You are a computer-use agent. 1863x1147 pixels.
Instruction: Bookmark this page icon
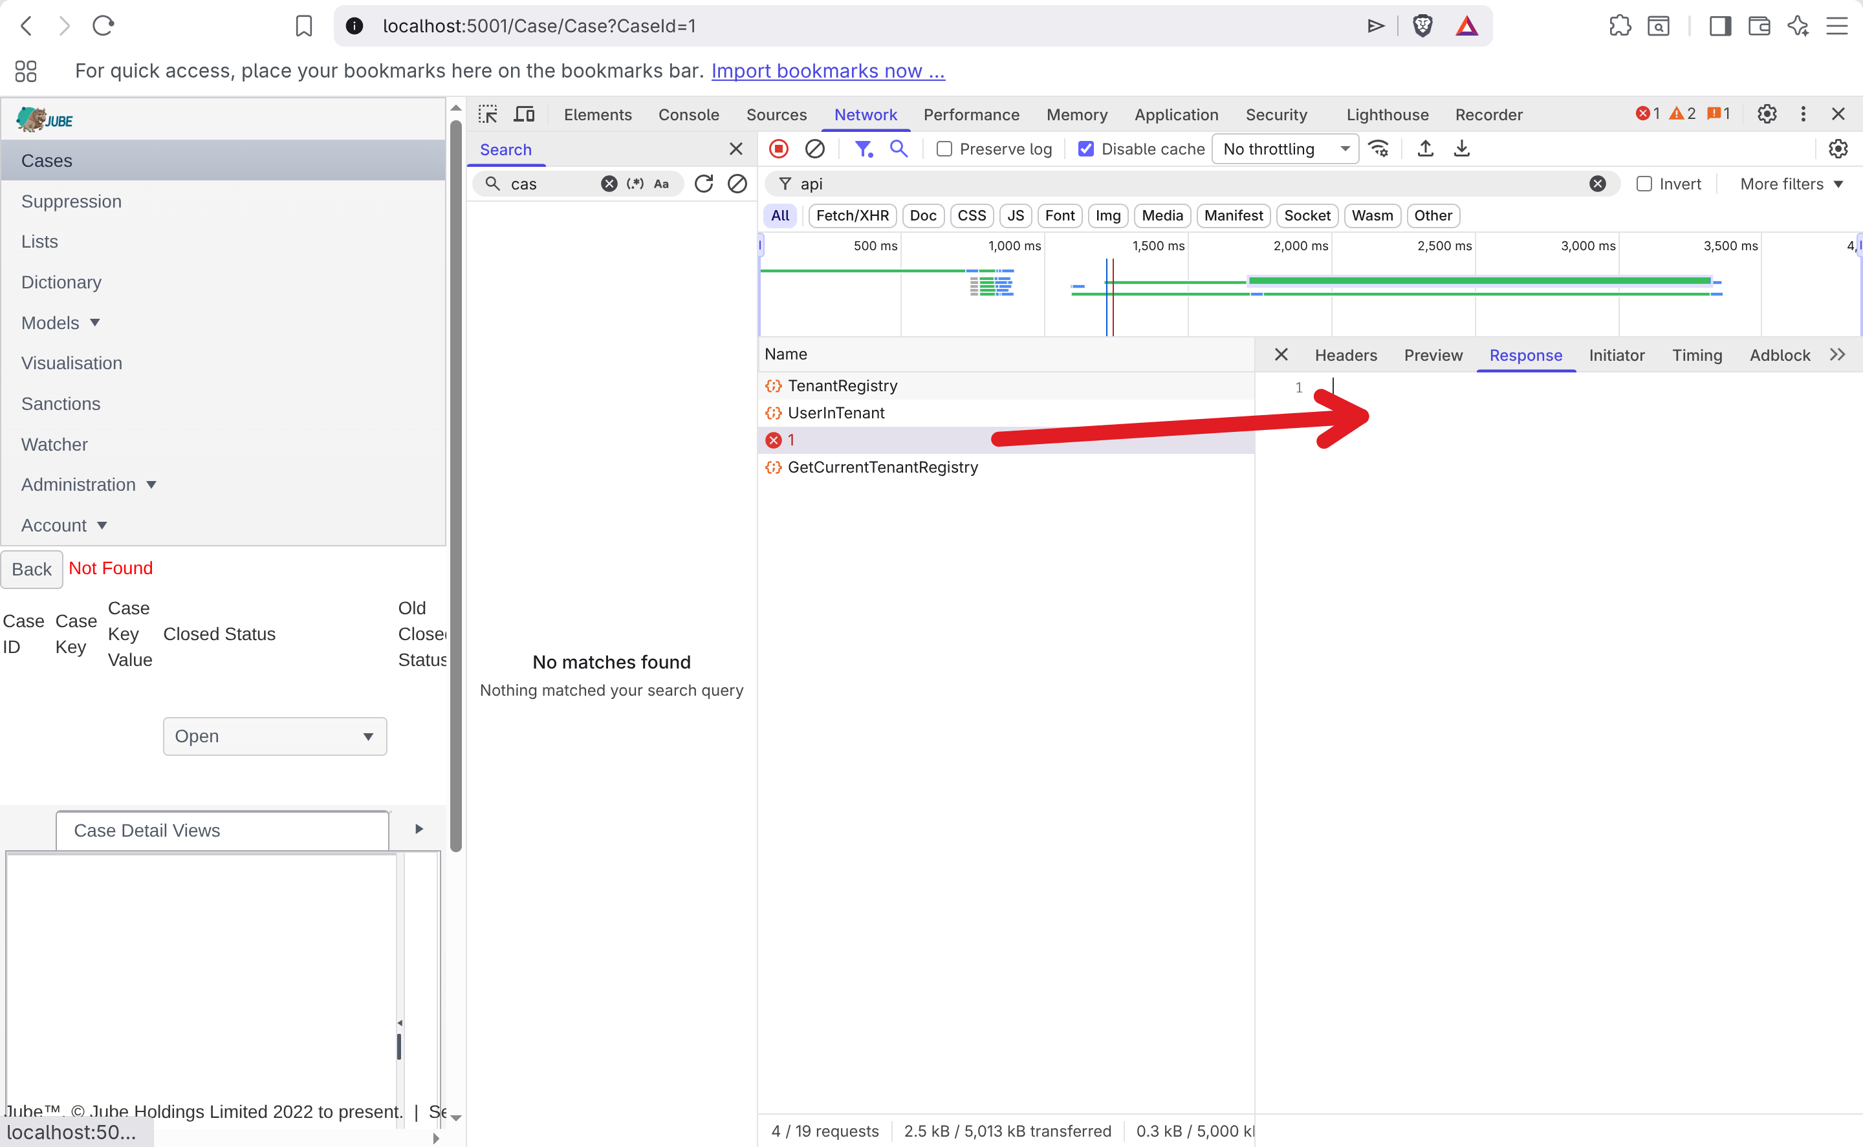point(303,26)
